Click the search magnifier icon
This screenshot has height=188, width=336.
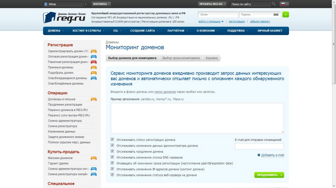(274, 4)
